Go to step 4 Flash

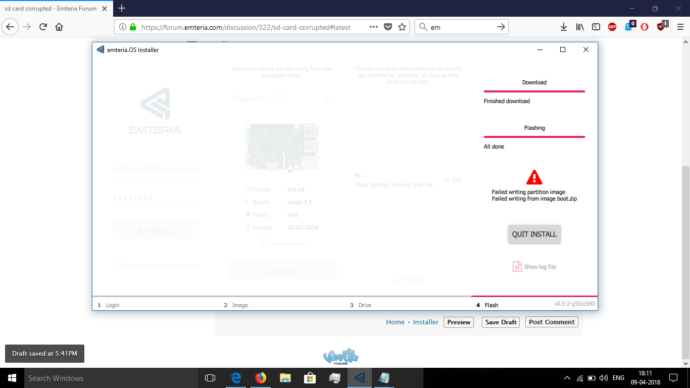pyautogui.click(x=487, y=305)
